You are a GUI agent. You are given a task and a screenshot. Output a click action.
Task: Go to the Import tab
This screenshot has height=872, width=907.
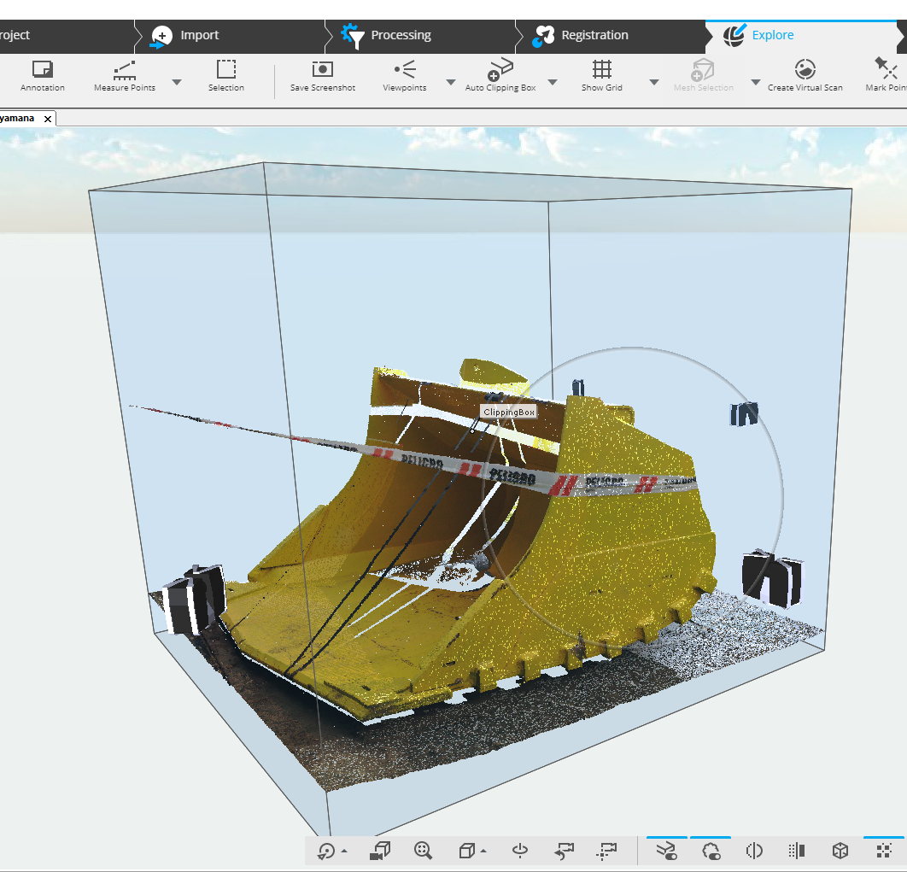(x=199, y=35)
